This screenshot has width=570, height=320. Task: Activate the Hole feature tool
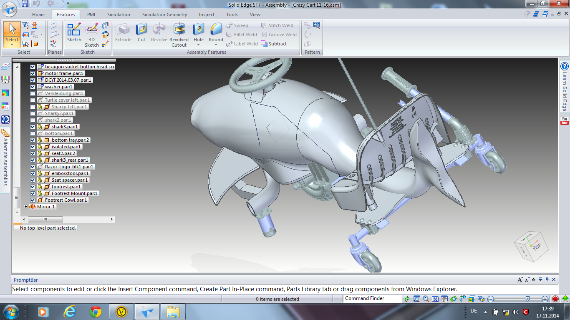199,33
